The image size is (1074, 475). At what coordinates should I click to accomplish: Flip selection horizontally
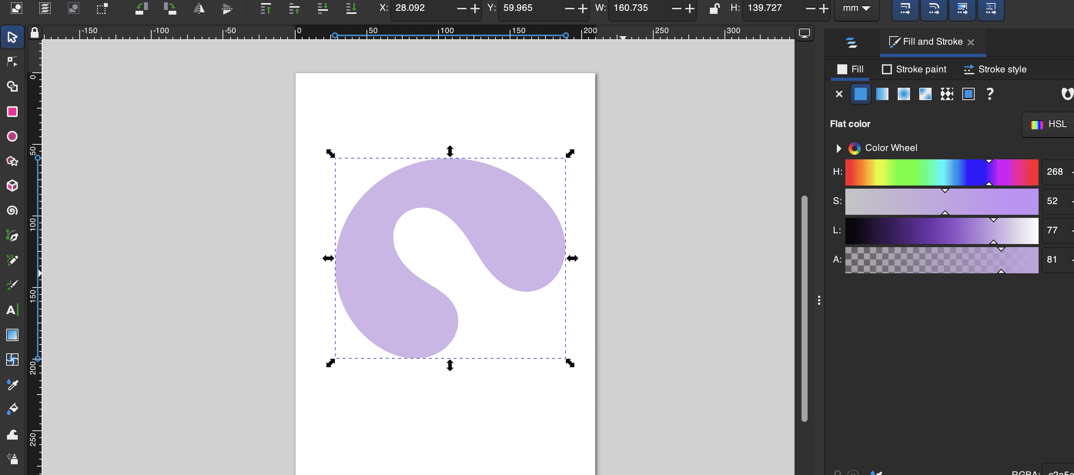[x=199, y=8]
